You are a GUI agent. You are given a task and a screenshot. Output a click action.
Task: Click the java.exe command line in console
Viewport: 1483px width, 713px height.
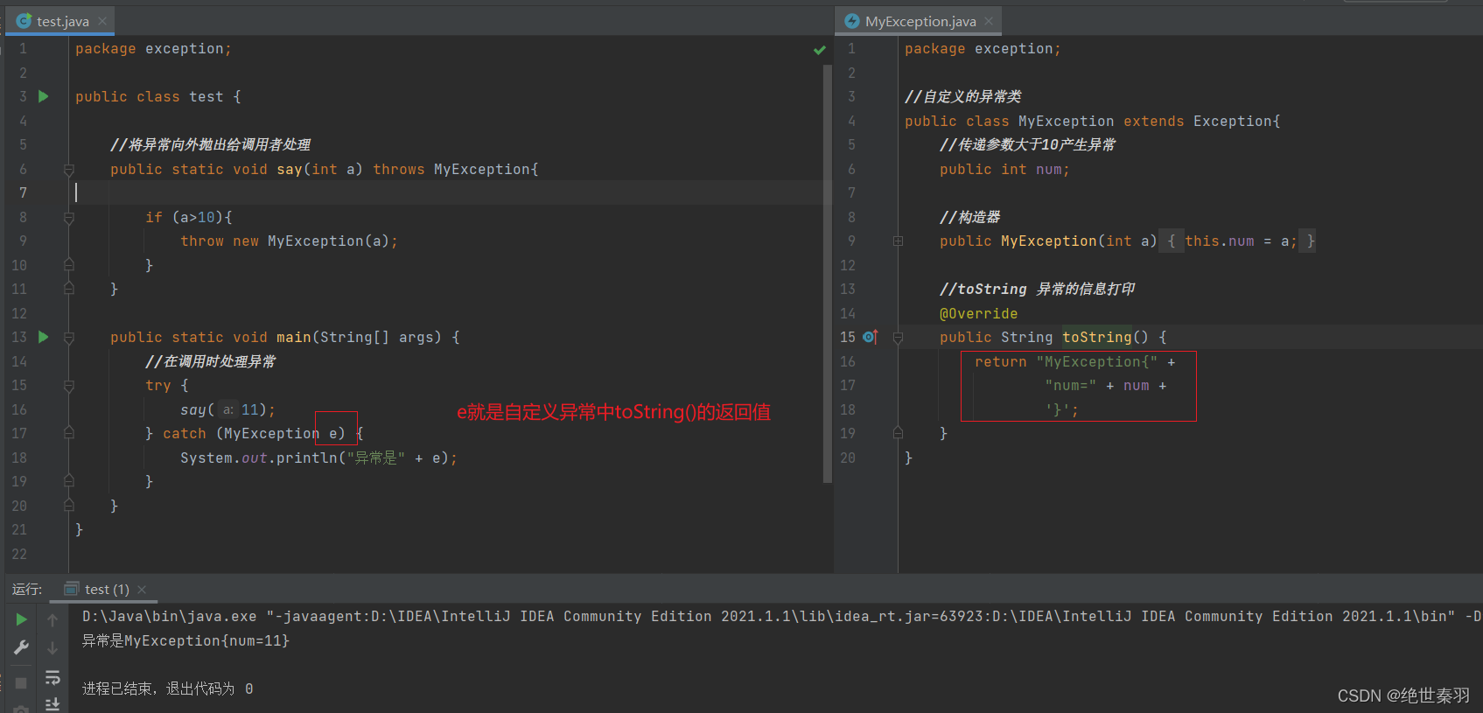tap(781, 616)
